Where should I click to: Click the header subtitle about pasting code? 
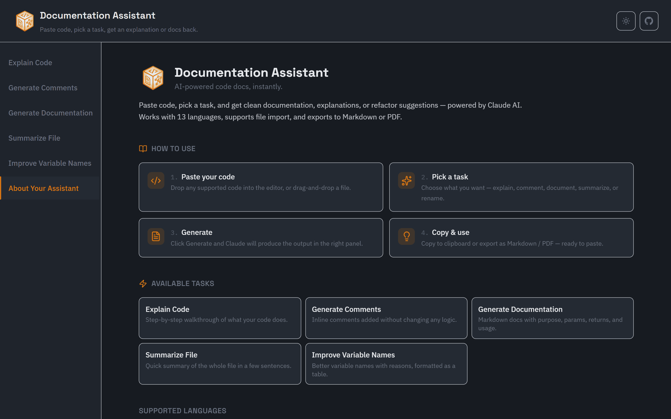click(119, 30)
